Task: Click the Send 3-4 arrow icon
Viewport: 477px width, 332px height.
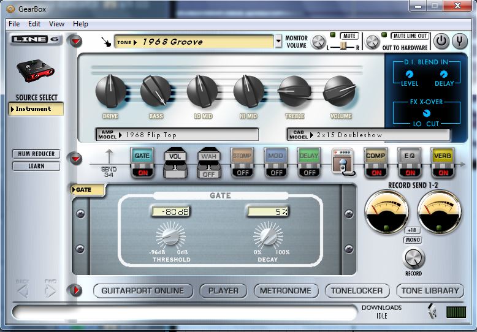Action: coord(109,157)
